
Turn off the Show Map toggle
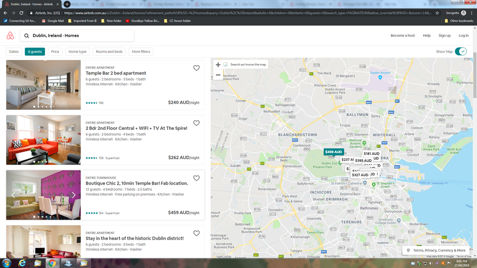(460, 52)
